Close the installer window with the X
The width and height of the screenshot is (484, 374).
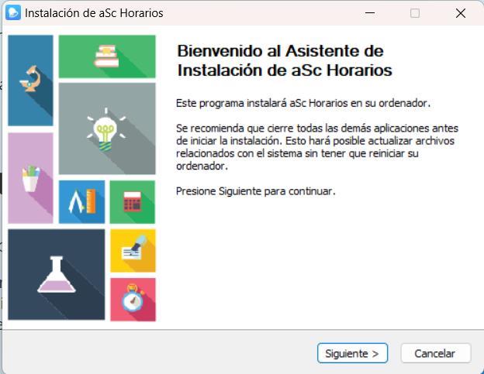[461, 13]
